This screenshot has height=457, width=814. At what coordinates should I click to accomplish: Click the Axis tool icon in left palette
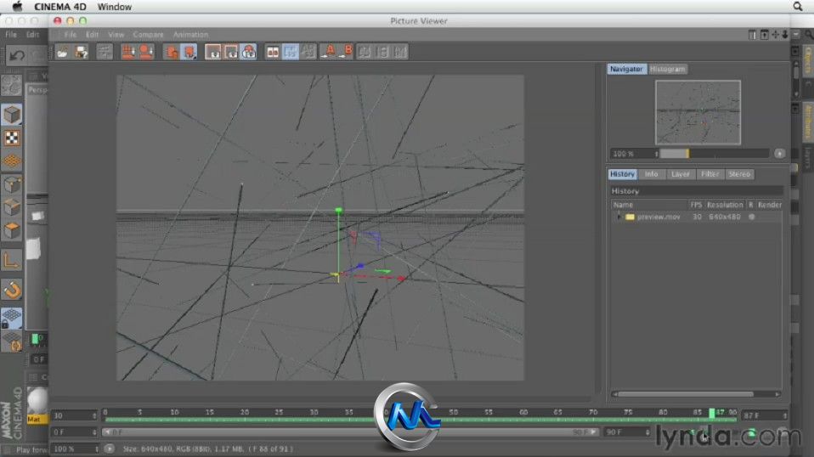point(11,261)
